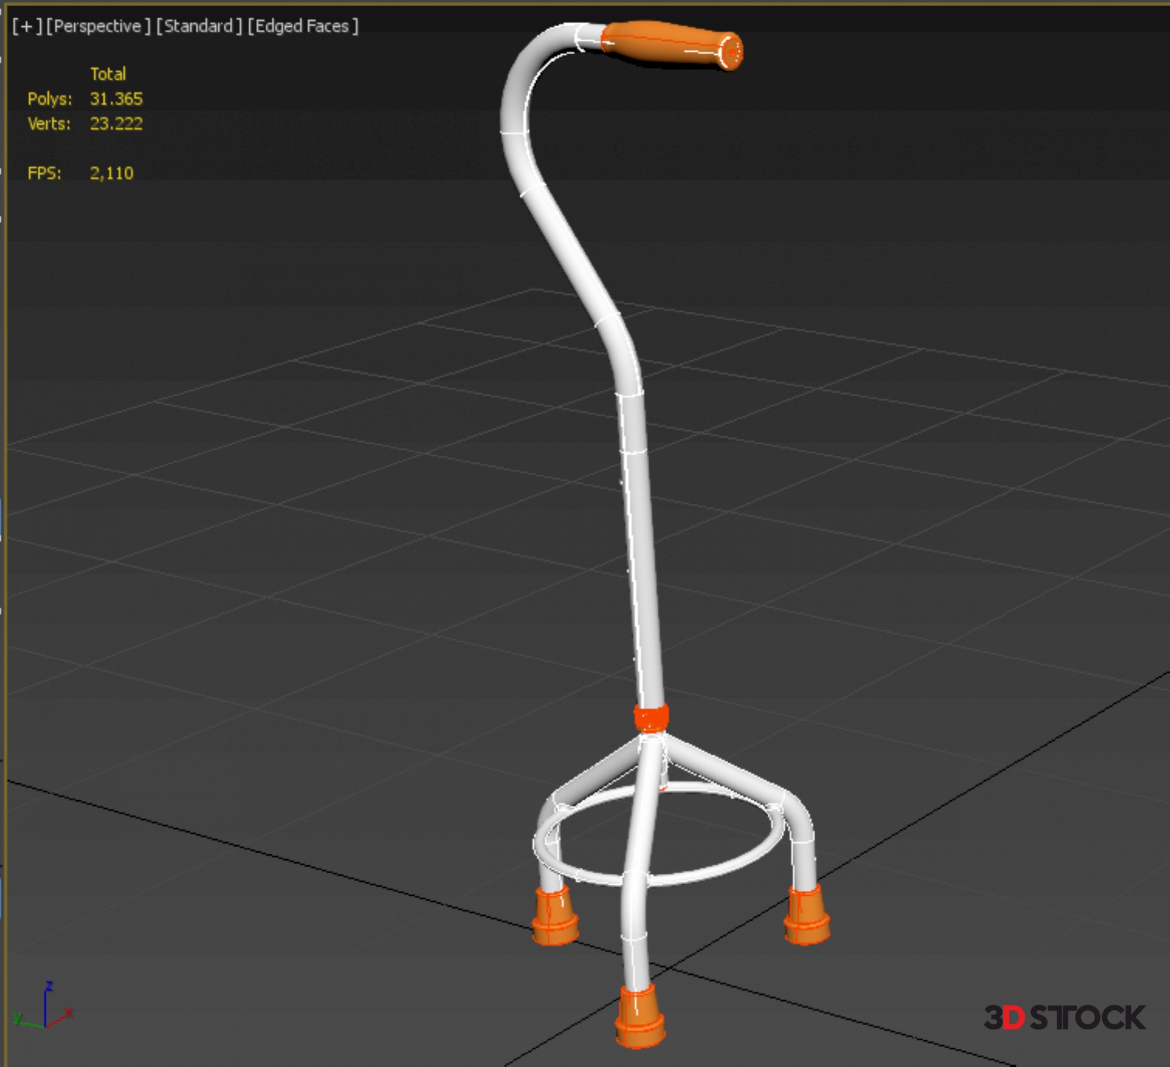Select the left orange rubber foot
1170x1067 pixels.
[554, 916]
